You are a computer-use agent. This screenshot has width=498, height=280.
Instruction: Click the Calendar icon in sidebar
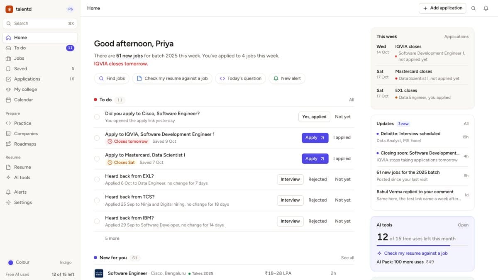click(x=8, y=100)
